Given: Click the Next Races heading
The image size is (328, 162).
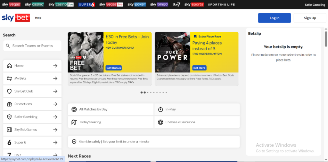Looking at the screenshot, I should [x=79, y=156].
